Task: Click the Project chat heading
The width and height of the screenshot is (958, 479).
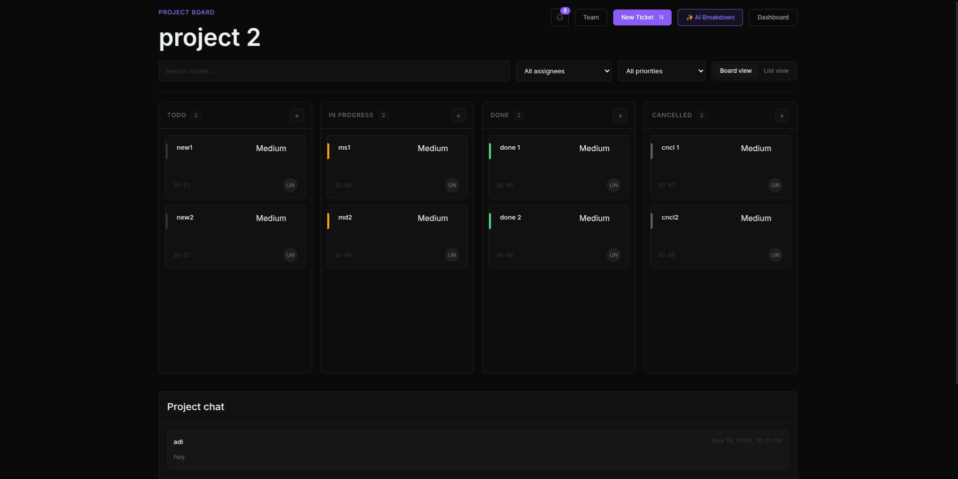Action: click(x=196, y=407)
